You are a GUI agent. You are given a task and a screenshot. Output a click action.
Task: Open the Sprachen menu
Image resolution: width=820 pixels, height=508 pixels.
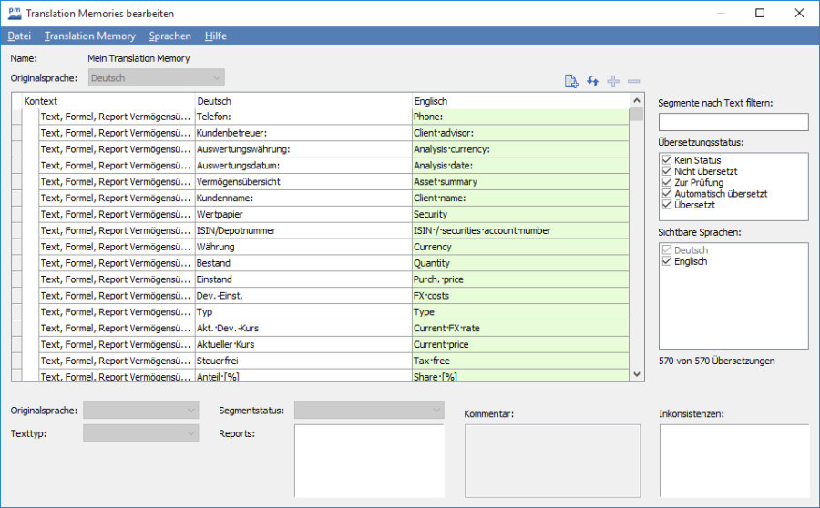tap(169, 36)
